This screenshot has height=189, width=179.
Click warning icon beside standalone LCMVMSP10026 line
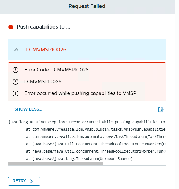tap(16, 82)
